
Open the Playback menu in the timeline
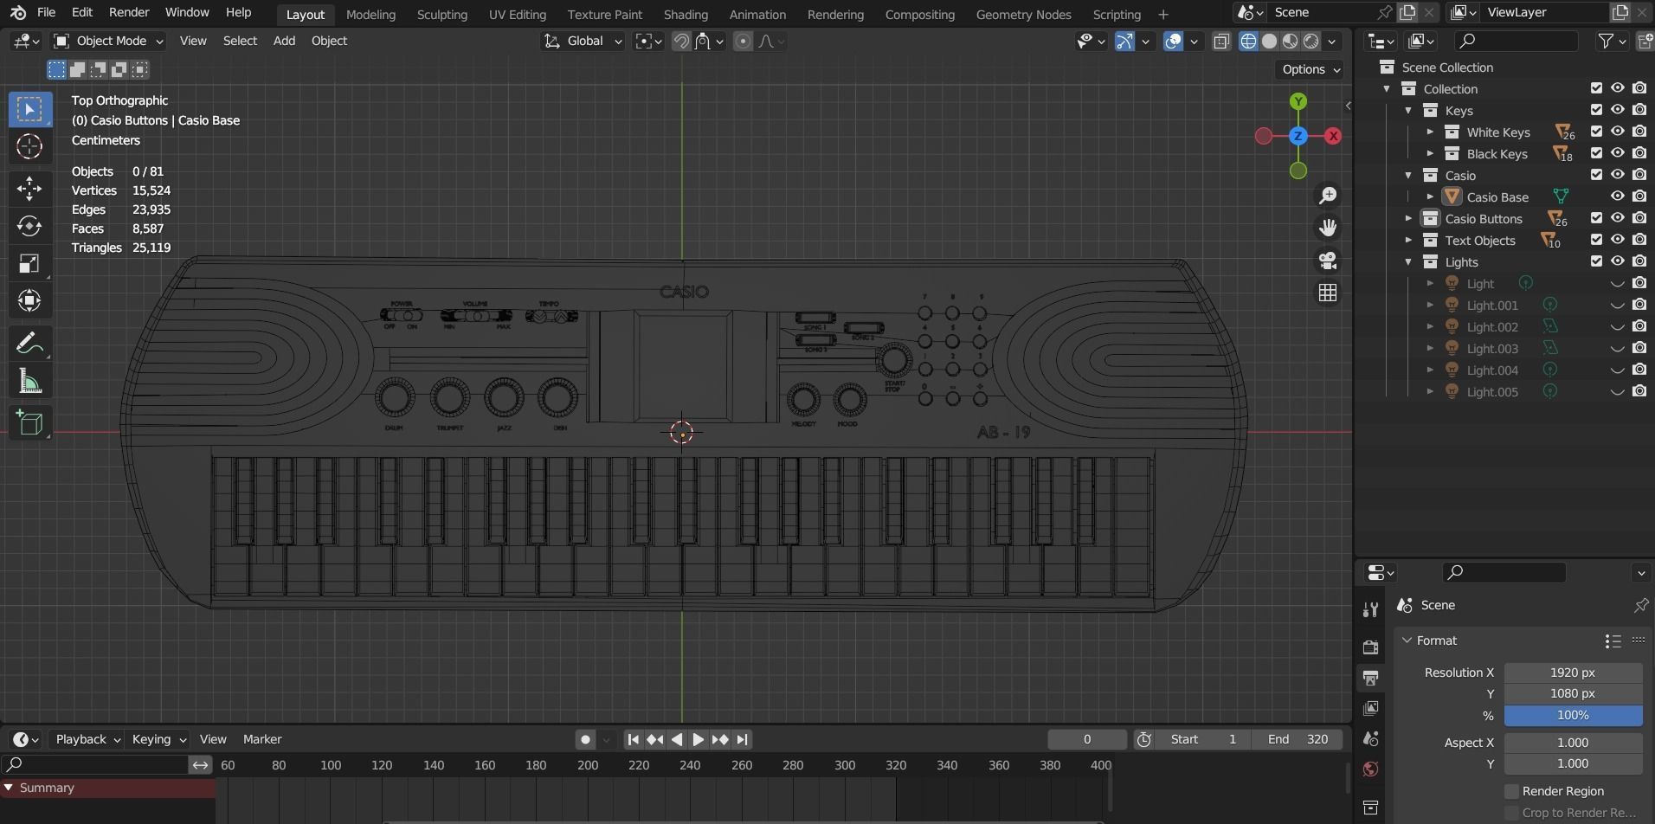[x=82, y=738]
